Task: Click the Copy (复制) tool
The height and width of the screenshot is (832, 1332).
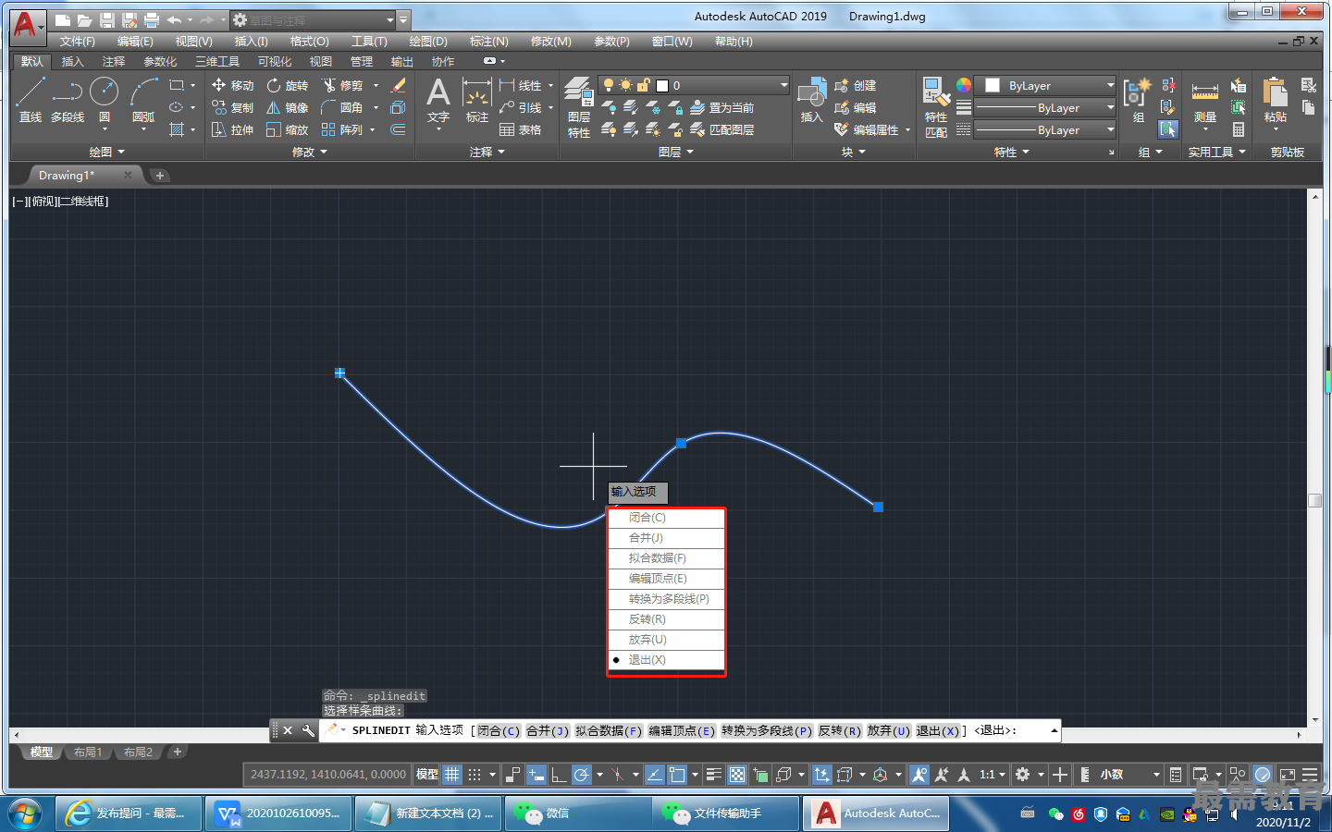Action: point(232,107)
